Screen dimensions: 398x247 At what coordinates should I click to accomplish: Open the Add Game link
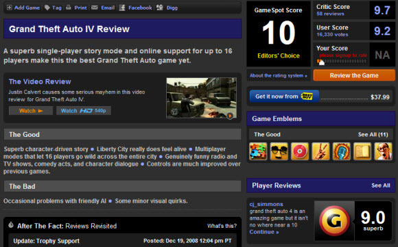pos(27,8)
